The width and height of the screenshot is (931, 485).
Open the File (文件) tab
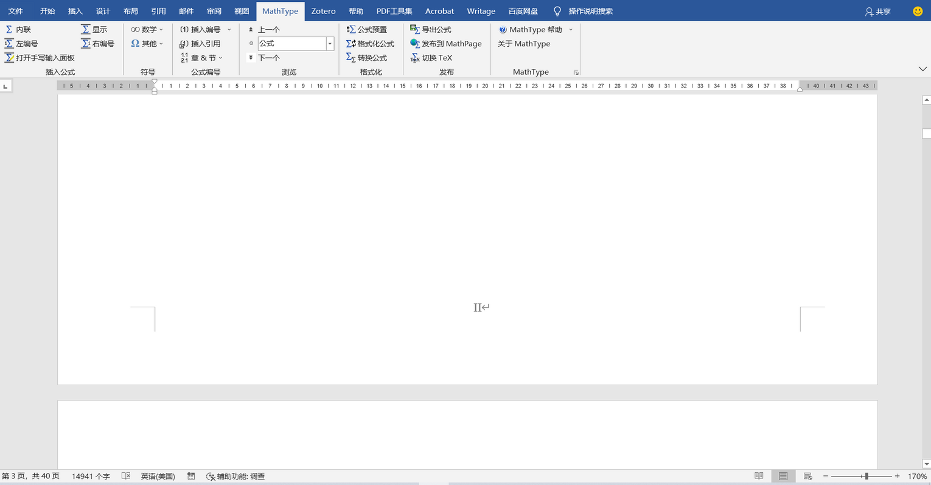[x=16, y=11]
